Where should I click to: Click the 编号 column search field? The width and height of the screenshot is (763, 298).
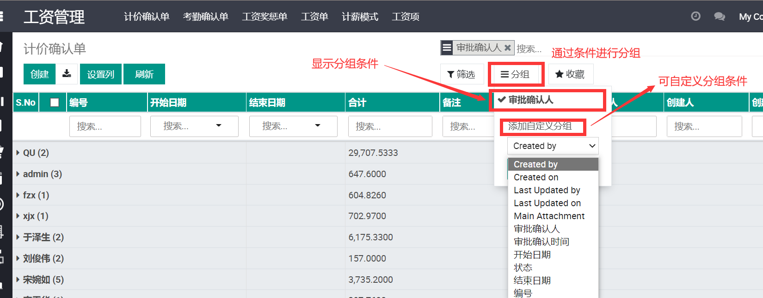click(x=105, y=126)
